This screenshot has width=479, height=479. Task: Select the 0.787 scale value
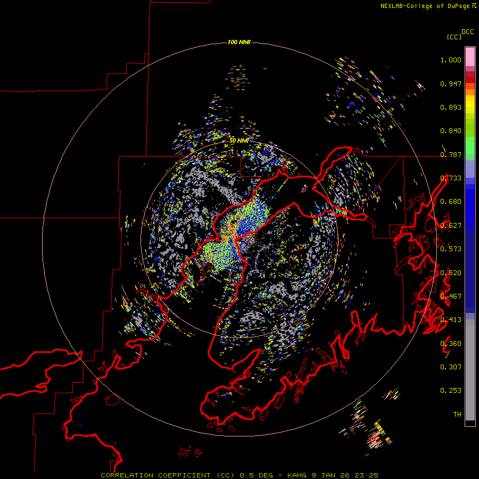tap(451, 154)
